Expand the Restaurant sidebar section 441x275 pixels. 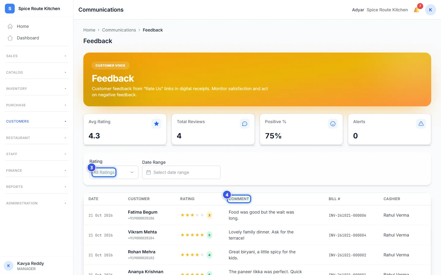click(36, 138)
